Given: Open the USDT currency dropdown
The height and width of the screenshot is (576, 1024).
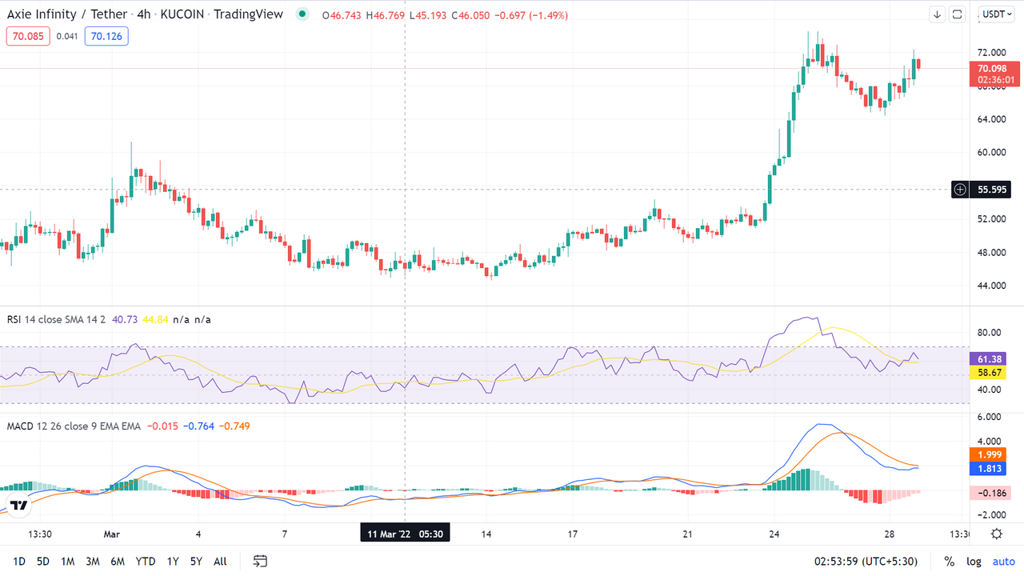Looking at the screenshot, I should (997, 14).
